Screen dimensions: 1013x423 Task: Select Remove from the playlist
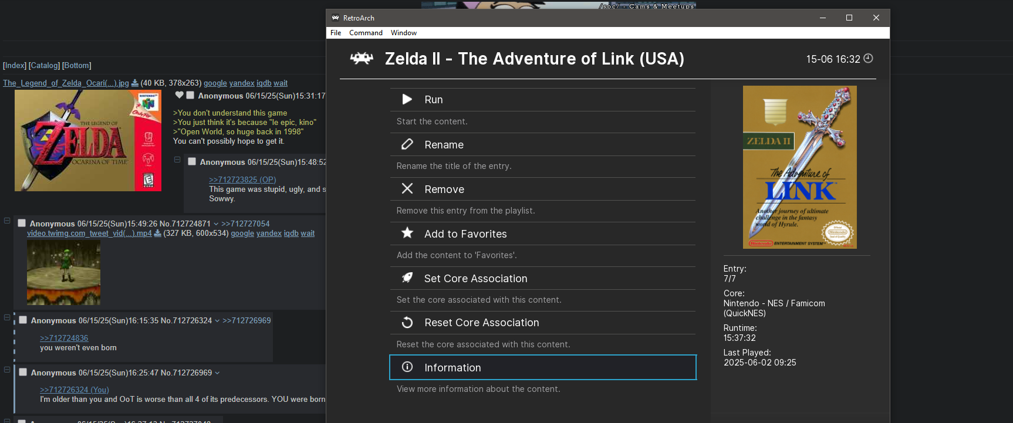[543, 189]
